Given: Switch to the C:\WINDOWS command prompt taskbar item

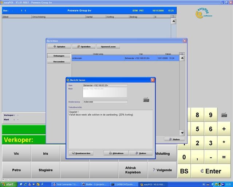Looking at the screenshot, I should tap(123, 184).
